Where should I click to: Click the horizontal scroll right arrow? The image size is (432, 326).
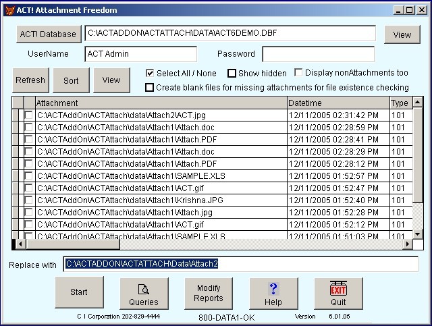pyautogui.click(x=408, y=244)
